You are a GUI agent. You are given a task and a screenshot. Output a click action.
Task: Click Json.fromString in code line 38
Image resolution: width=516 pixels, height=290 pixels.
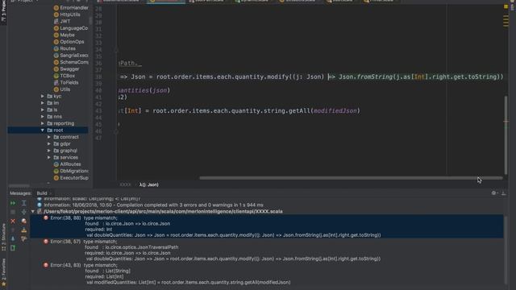(366, 77)
